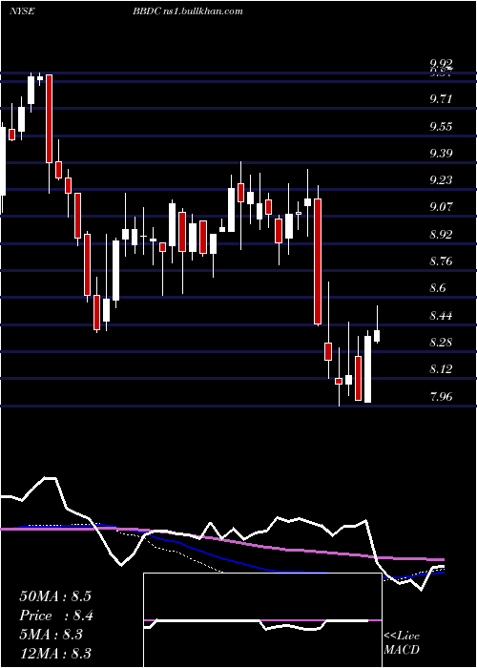Click the NYSE exchange label
Screen dimensions: 477x668
pyautogui.click(x=22, y=11)
